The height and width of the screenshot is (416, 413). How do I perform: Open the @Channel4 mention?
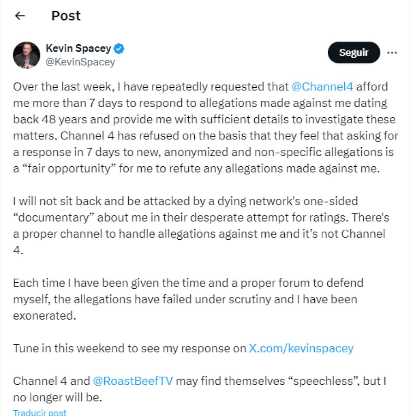(x=323, y=87)
